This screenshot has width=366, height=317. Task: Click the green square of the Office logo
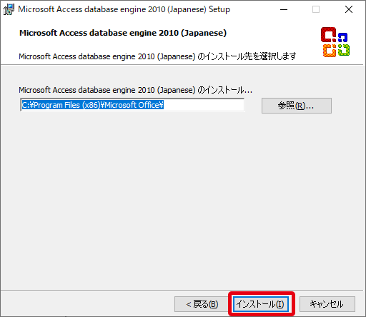pyautogui.click(x=344, y=50)
